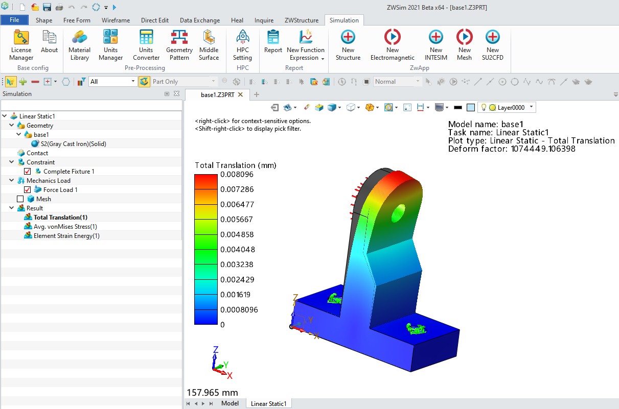The height and width of the screenshot is (409, 619).
Task: Click the new file icon in quick access
Action: pos(22,7)
